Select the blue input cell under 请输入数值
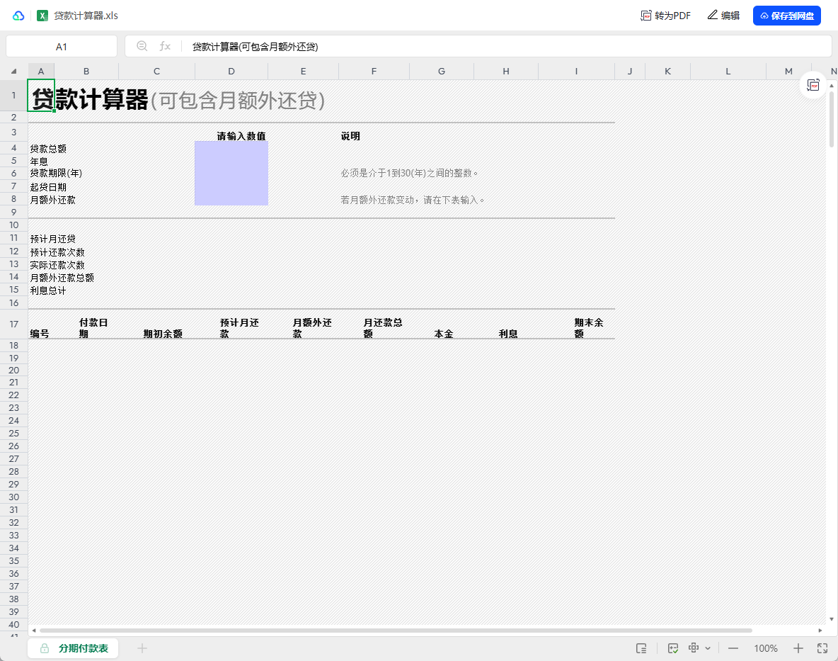This screenshot has height=661, width=838. 231,173
